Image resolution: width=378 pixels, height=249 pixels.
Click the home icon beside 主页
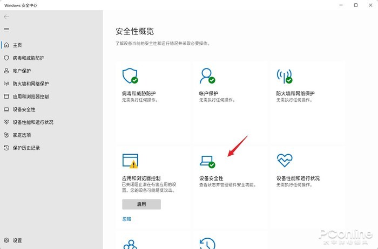click(6, 45)
